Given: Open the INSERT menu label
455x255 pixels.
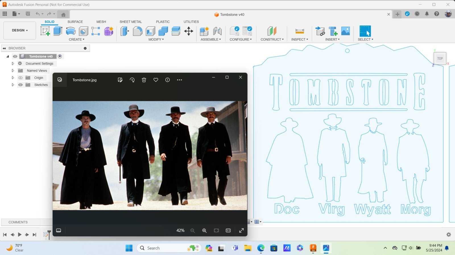Looking at the screenshot, I should tap(332, 39).
